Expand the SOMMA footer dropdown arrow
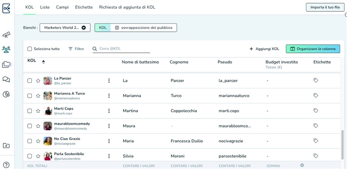 pyautogui.click(x=302, y=166)
